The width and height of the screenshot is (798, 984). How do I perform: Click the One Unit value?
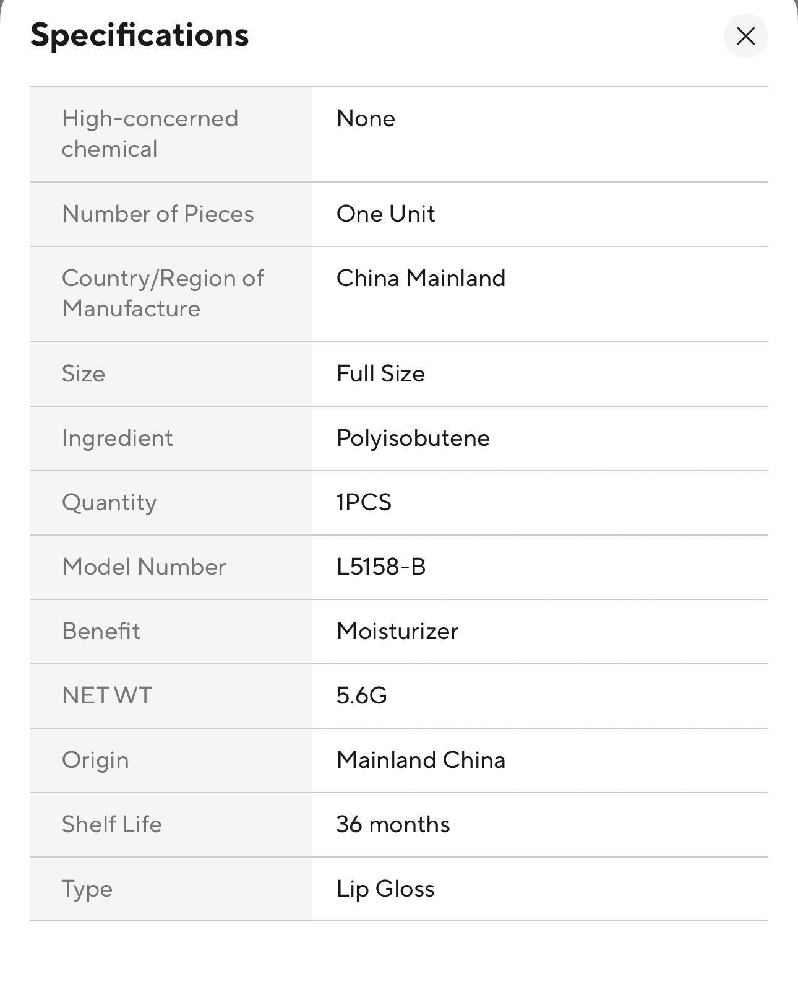(385, 214)
